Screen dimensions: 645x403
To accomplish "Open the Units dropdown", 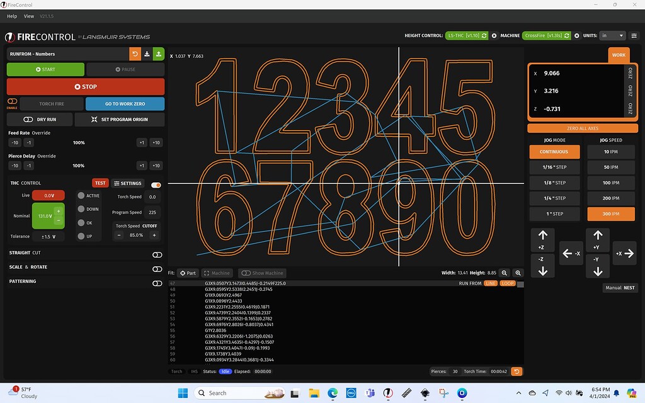I will pos(612,36).
